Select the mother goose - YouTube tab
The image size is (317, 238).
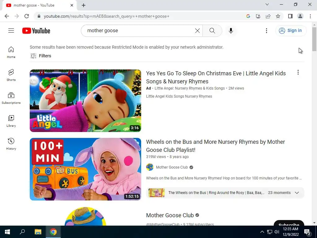point(39,5)
